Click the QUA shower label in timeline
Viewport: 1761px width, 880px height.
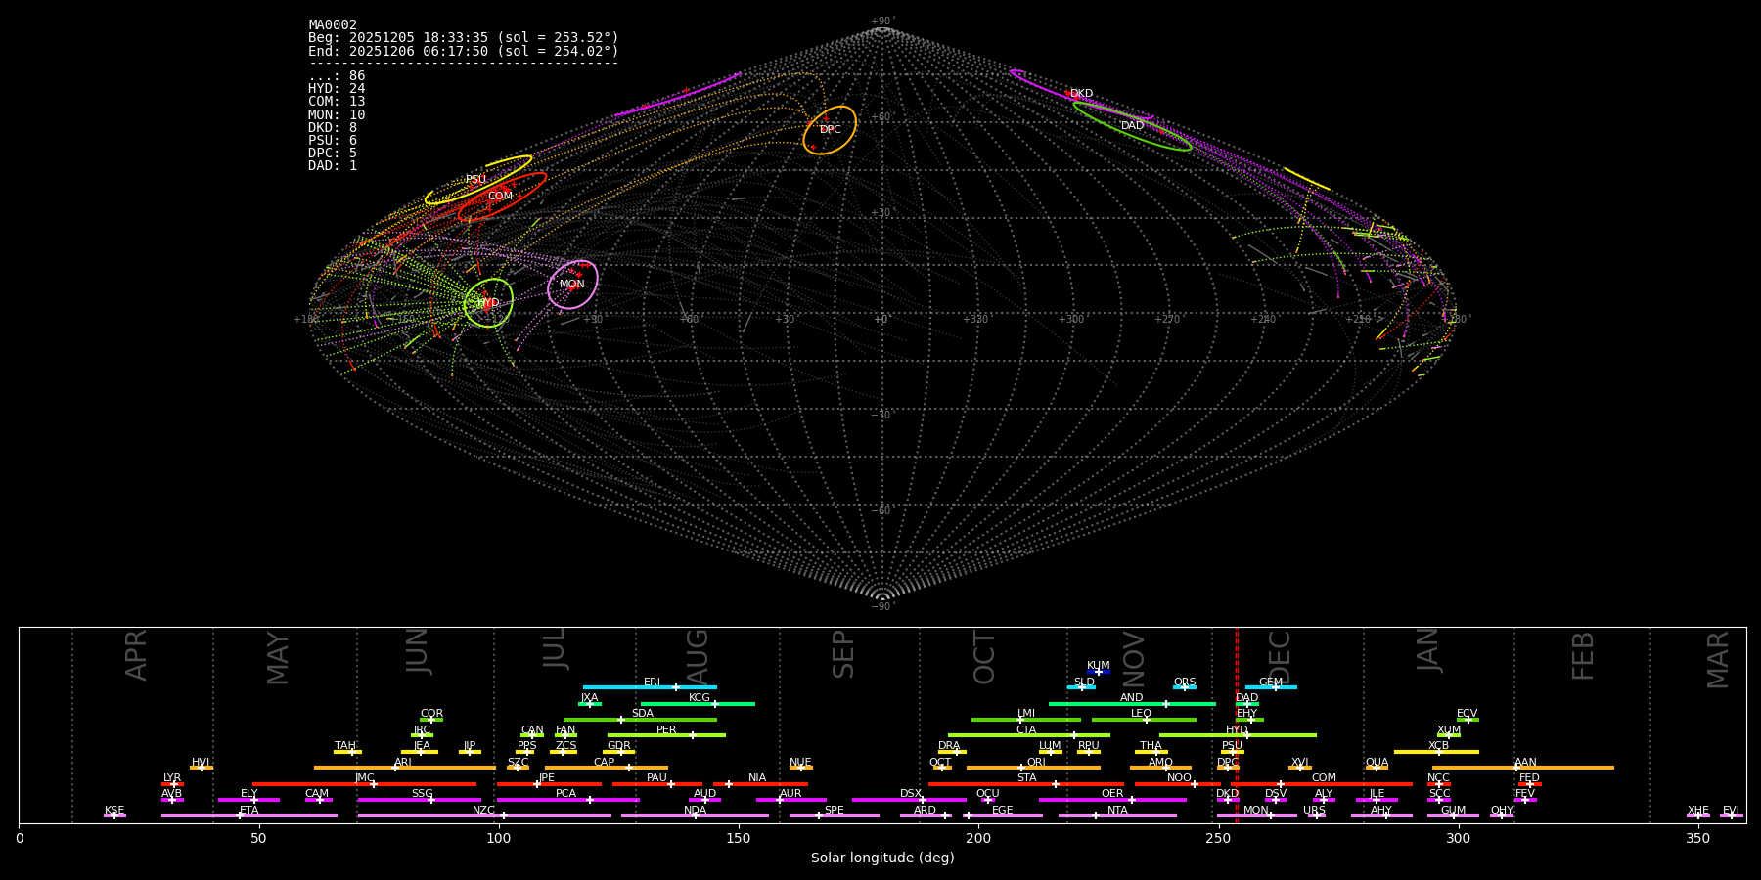click(x=1377, y=763)
